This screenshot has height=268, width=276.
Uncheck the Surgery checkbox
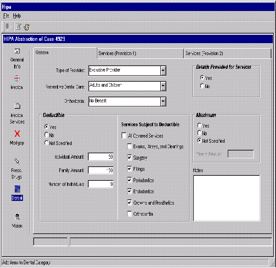[x=130, y=158]
